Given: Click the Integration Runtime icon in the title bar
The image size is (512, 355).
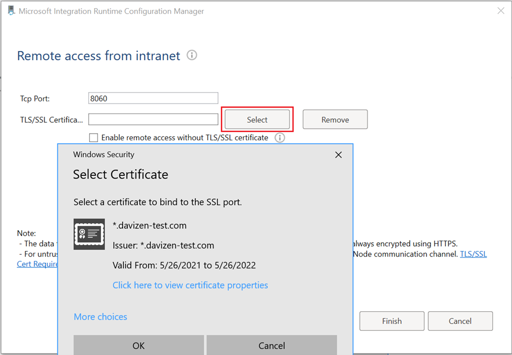Looking at the screenshot, I should (11, 10).
